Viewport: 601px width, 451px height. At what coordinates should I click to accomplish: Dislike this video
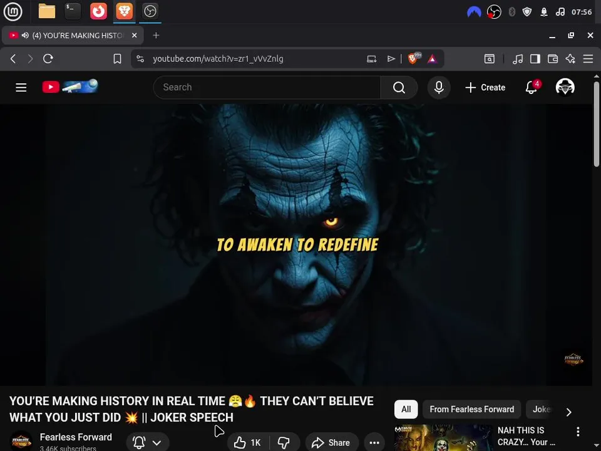coord(284,443)
